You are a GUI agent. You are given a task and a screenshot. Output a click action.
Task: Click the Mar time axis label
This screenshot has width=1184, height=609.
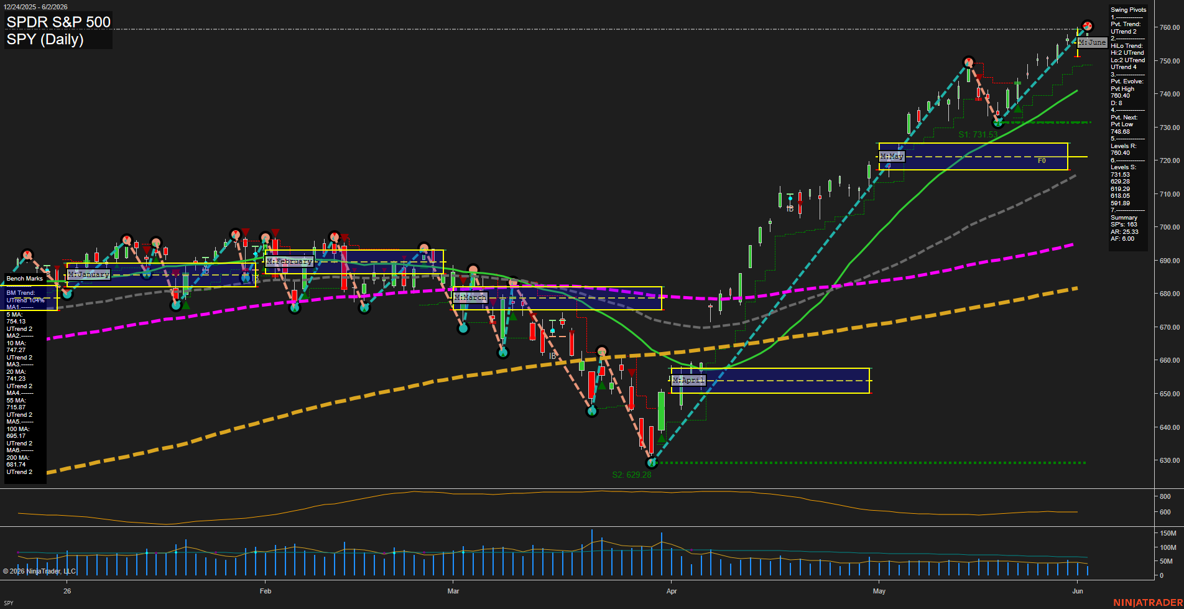[453, 591]
